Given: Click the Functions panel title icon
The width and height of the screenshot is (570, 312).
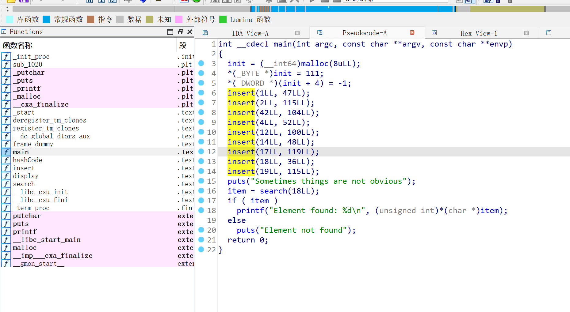Looking at the screenshot, I should point(4,32).
